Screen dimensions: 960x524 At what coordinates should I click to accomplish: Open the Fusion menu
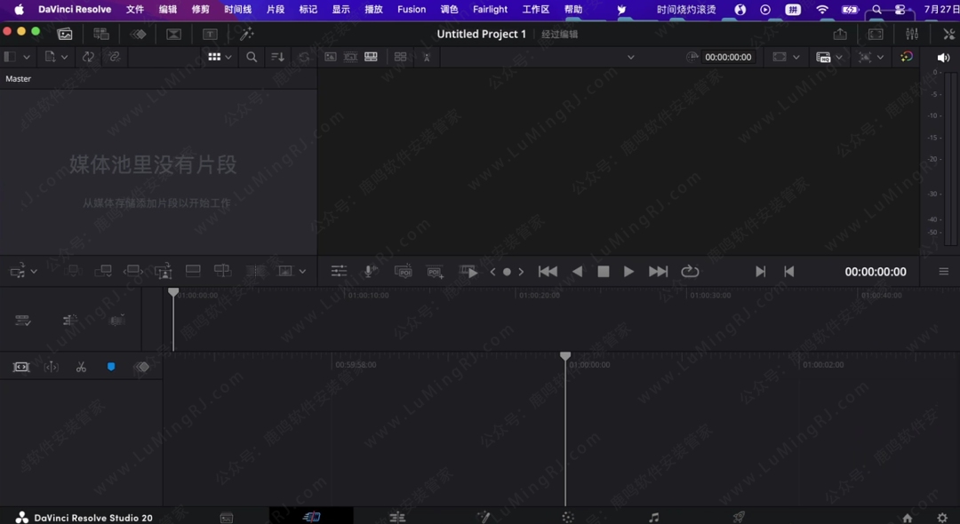pos(412,10)
